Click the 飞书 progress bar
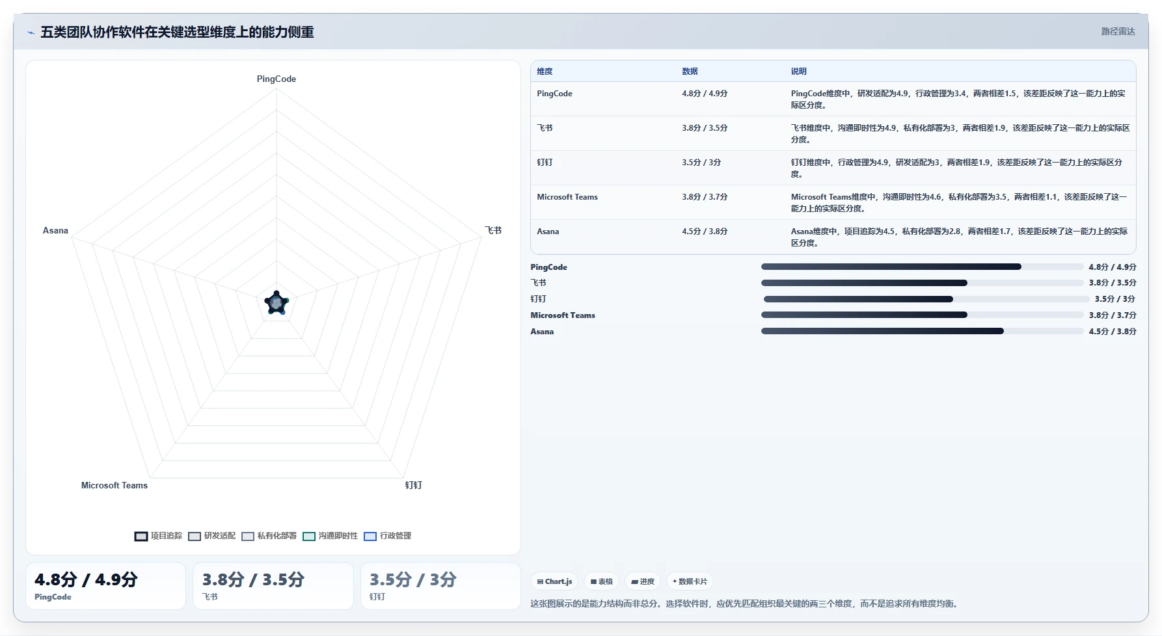The image size is (1162, 636). [x=923, y=283]
